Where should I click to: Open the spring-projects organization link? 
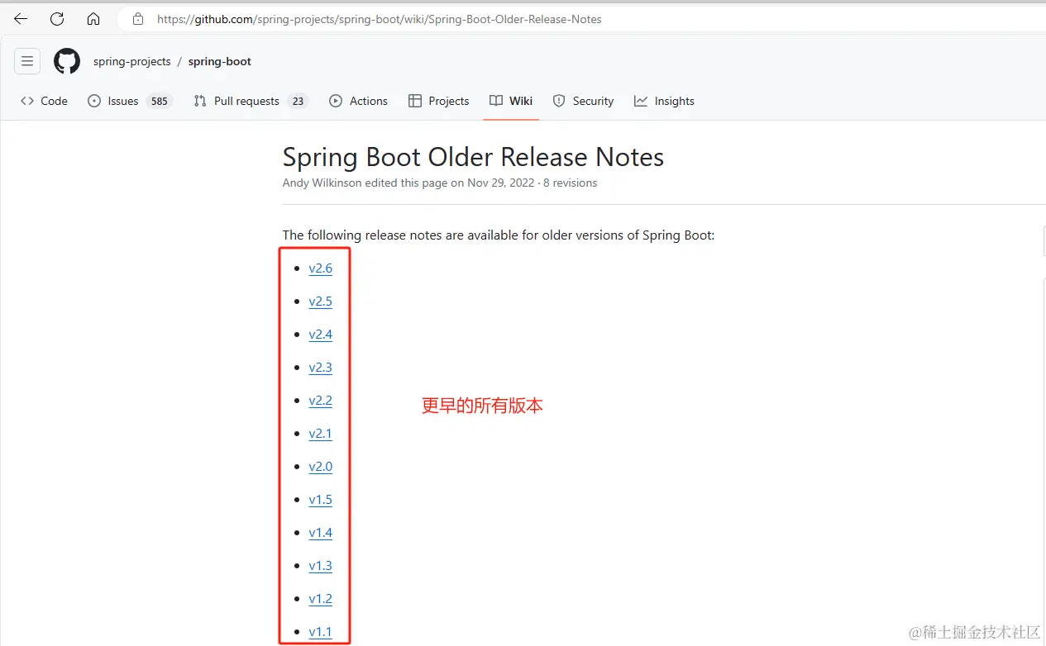coord(132,61)
